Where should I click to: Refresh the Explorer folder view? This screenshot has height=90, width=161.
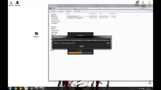[141, 8]
